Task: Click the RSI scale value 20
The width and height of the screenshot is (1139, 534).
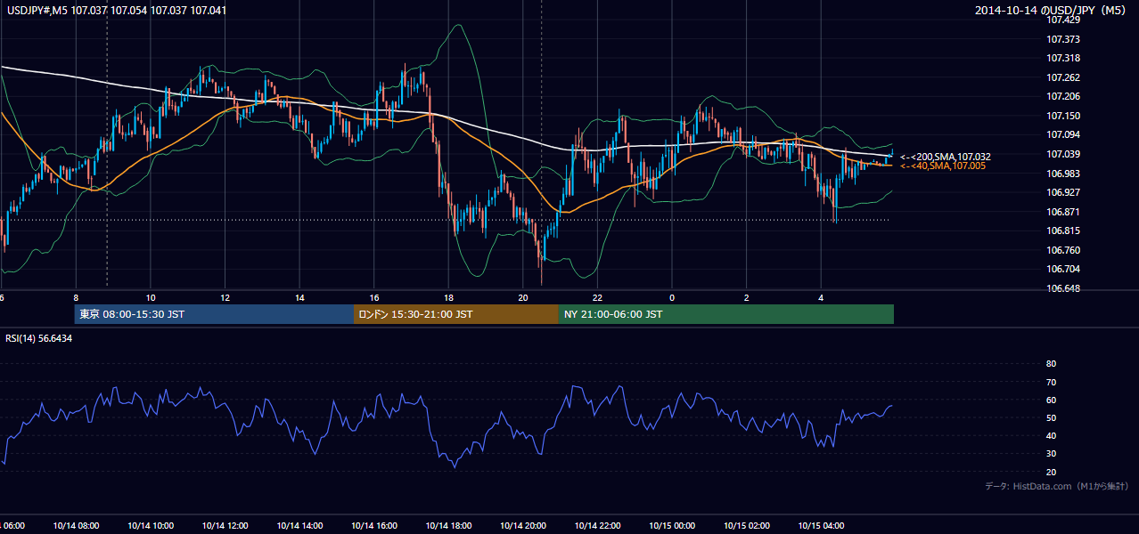Action: 1051,472
